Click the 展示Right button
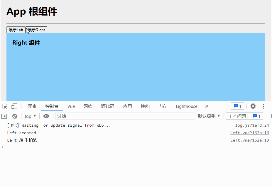This screenshot has height=187, width=272. (36, 30)
